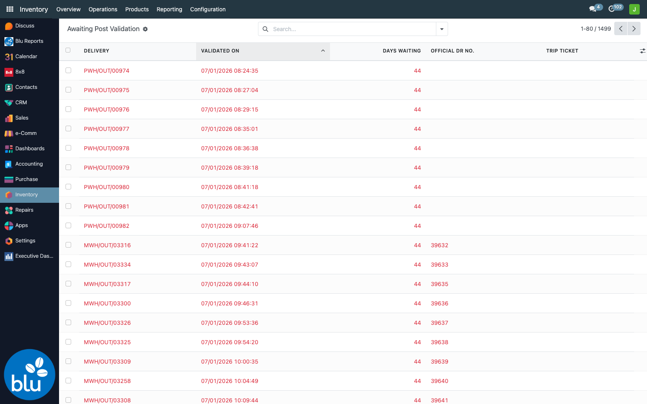Open delivery MWH/OUT/03258
The image size is (647, 404).
click(x=108, y=381)
